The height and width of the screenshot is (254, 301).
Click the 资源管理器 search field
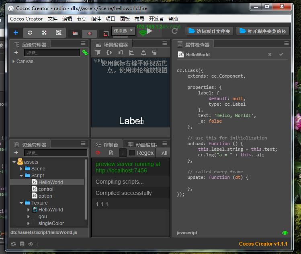pos(56,153)
